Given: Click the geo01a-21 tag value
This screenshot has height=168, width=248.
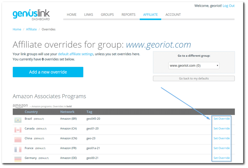Looking at the screenshot, I should coord(93,148).
